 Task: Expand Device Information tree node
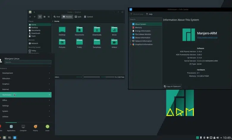pos(131,38)
